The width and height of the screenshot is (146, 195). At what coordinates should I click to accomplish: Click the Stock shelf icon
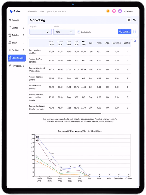click(x=10, y=43)
